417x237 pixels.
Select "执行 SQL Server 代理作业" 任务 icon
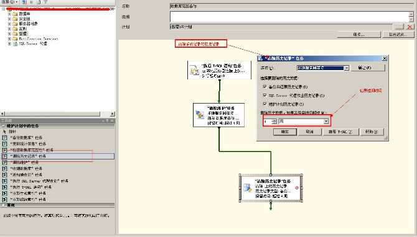click(x=4, y=181)
